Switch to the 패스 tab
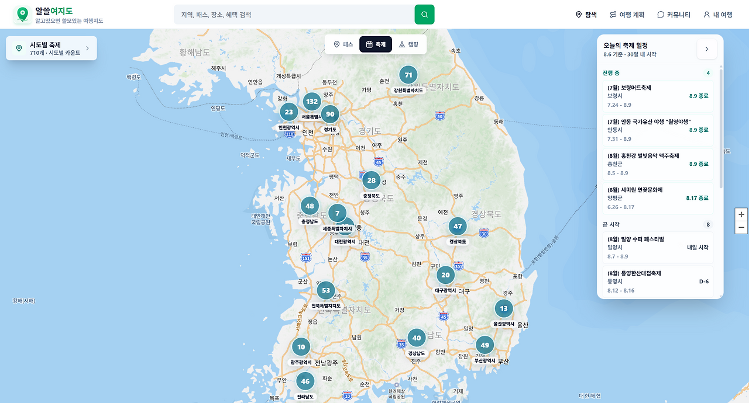The image size is (749, 403). tap(343, 44)
